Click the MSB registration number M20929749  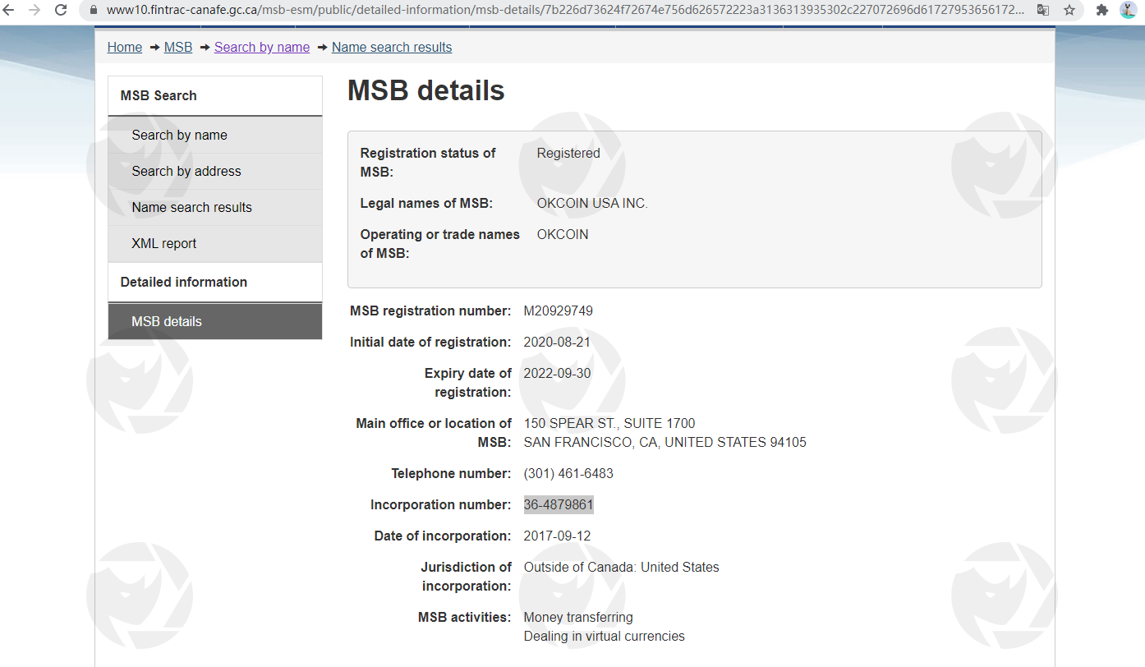point(558,310)
